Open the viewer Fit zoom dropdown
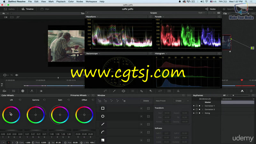 pos(5,13)
